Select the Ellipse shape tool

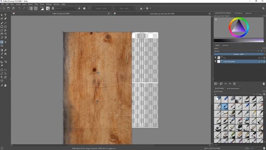point(5,27)
